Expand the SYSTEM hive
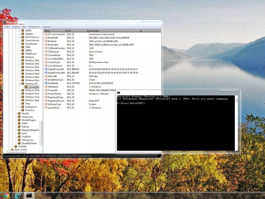The width and height of the screenshot is (265, 199). 13,147
